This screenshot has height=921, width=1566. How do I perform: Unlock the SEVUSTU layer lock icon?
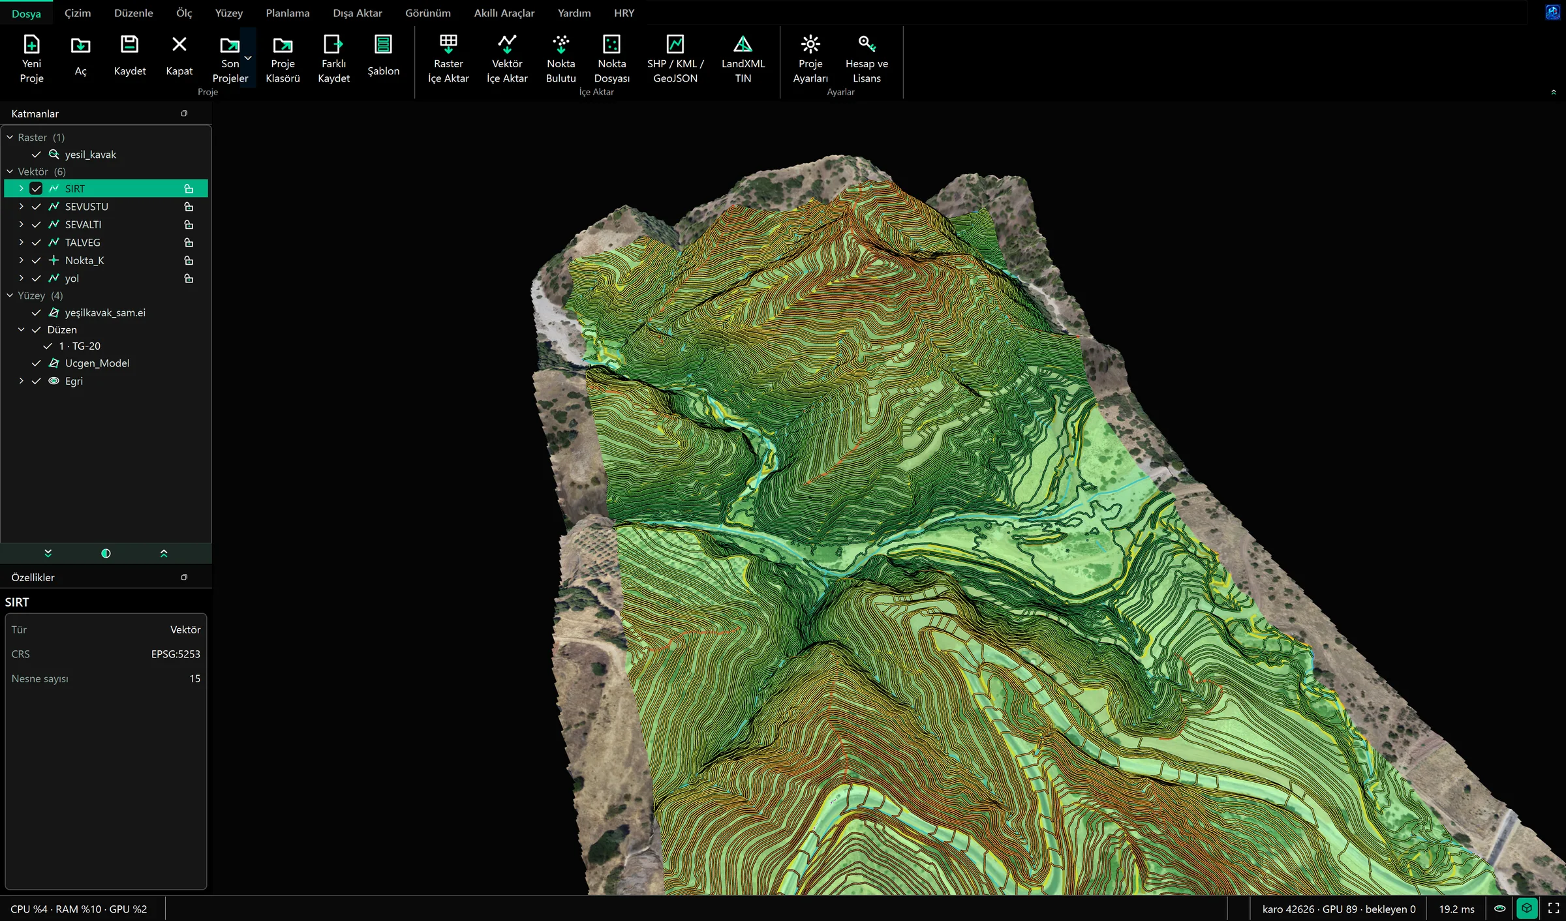pos(189,207)
